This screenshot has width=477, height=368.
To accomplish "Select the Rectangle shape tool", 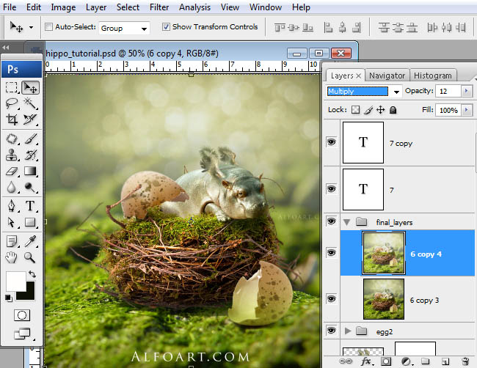I will [30, 222].
